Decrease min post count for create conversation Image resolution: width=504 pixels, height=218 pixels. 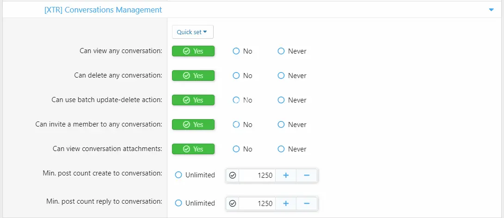(306, 176)
